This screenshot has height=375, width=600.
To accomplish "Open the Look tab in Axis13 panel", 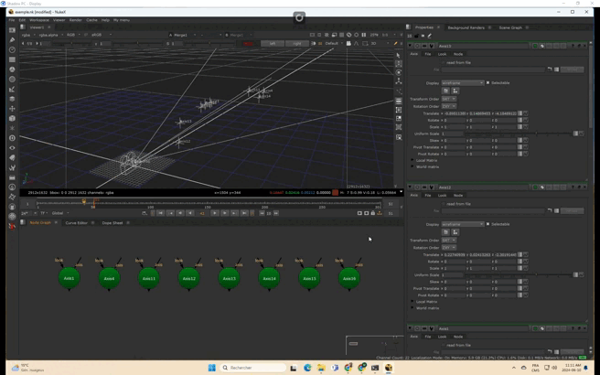I will pos(442,54).
